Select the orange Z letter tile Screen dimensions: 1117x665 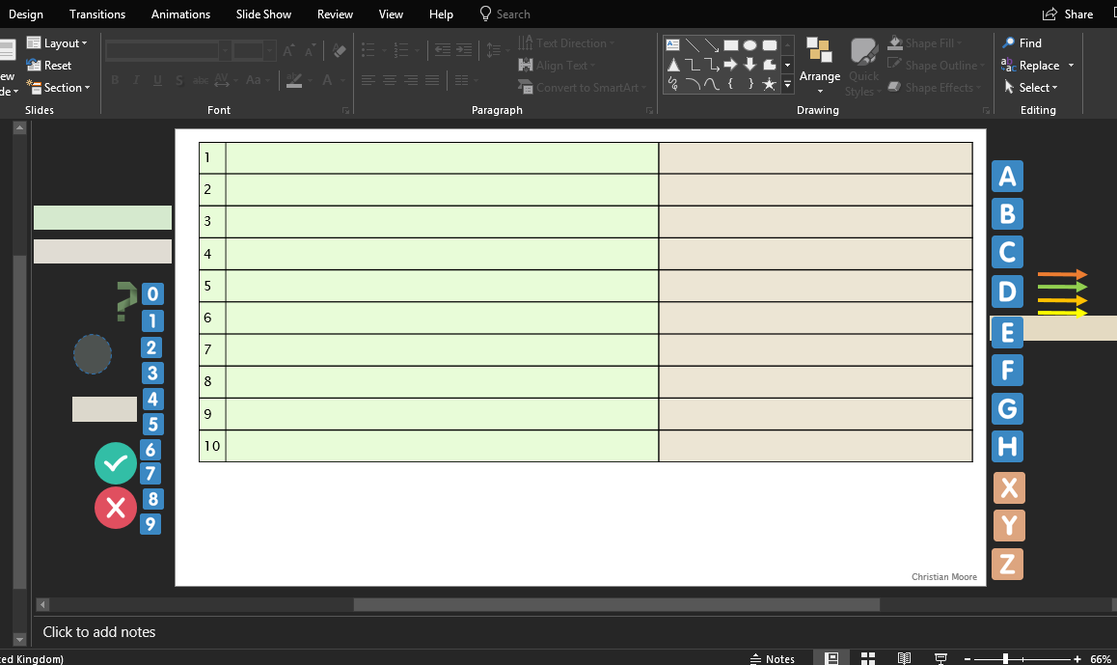pos(1007,564)
